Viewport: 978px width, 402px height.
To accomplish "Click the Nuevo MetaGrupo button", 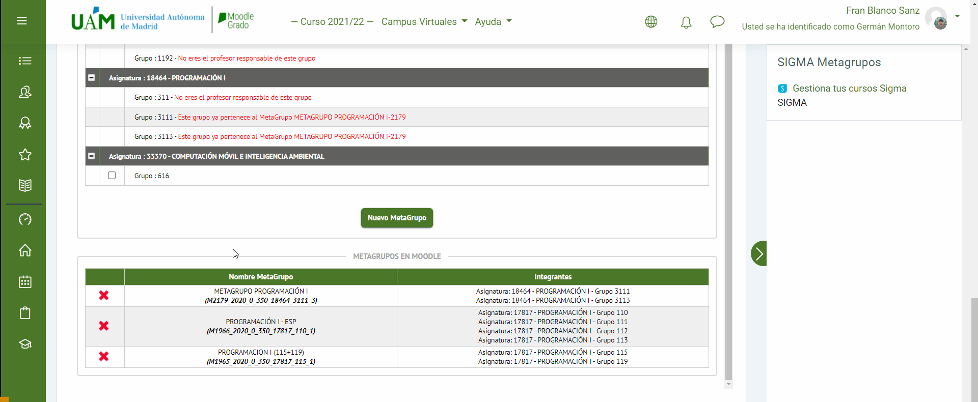I will [x=397, y=218].
